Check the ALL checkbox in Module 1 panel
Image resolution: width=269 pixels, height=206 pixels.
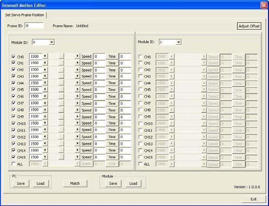point(140,164)
